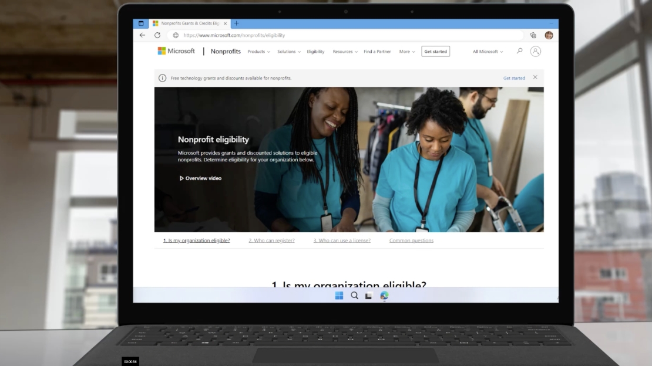Click the Microsoft Edge taskbar icon

pos(384,296)
